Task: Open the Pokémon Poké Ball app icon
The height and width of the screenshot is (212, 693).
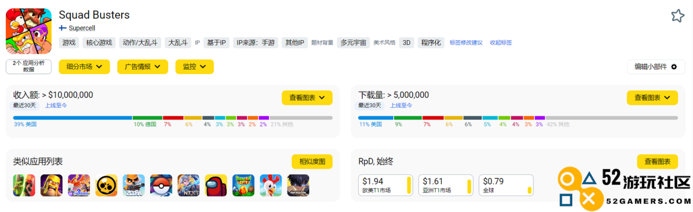Action: click(161, 185)
